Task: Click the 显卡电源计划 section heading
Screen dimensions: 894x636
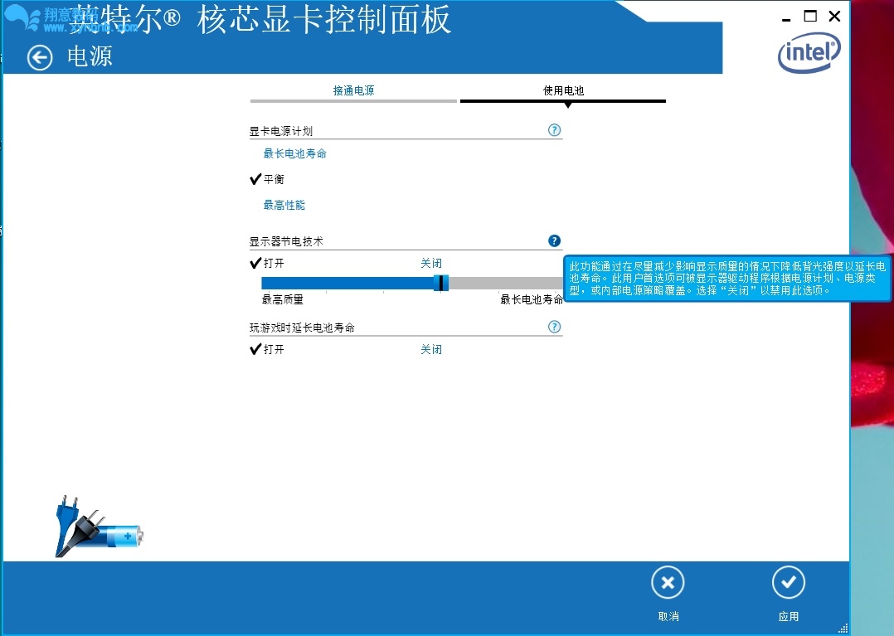Action: [281, 131]
